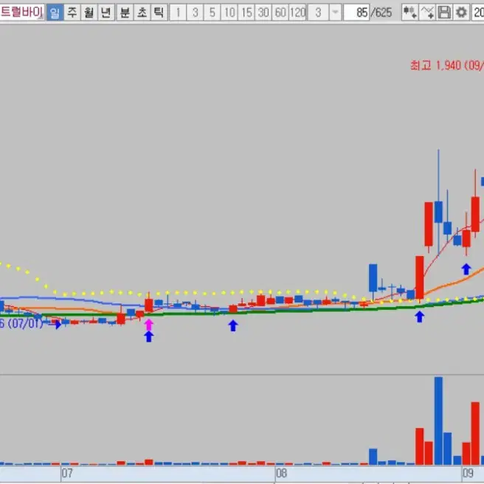The image size is (484, 484).
Task: Click the stock name field 트럴바이
Action: [22, 13]
